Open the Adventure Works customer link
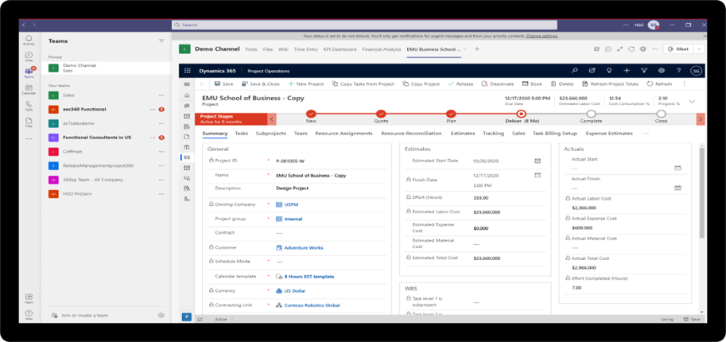 tap(303, 248)
